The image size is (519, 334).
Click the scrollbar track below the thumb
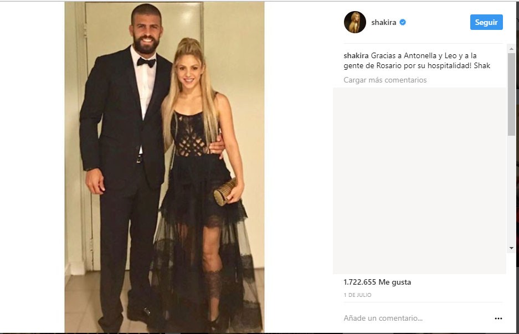[511, 190]
